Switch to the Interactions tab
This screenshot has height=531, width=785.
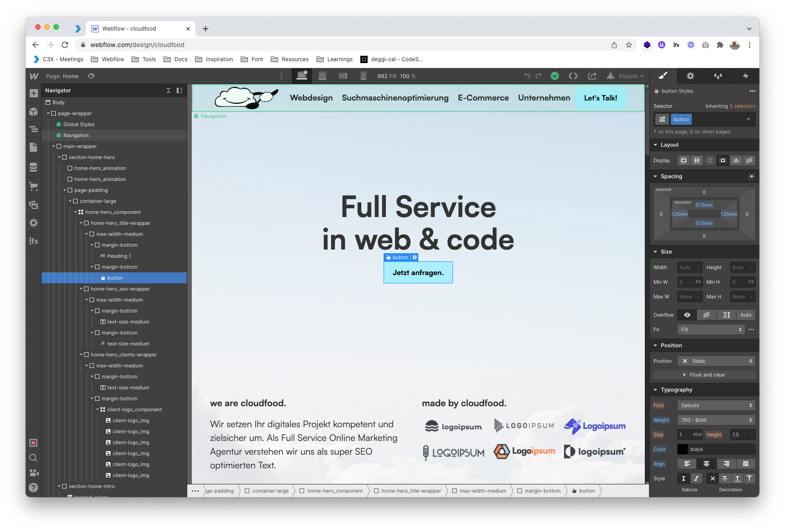745,76
